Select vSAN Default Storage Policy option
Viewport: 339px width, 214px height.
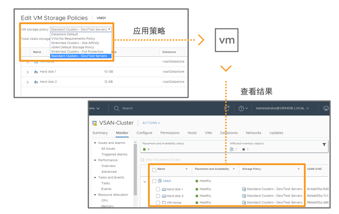pyautogui.click(x=81, y=47)
